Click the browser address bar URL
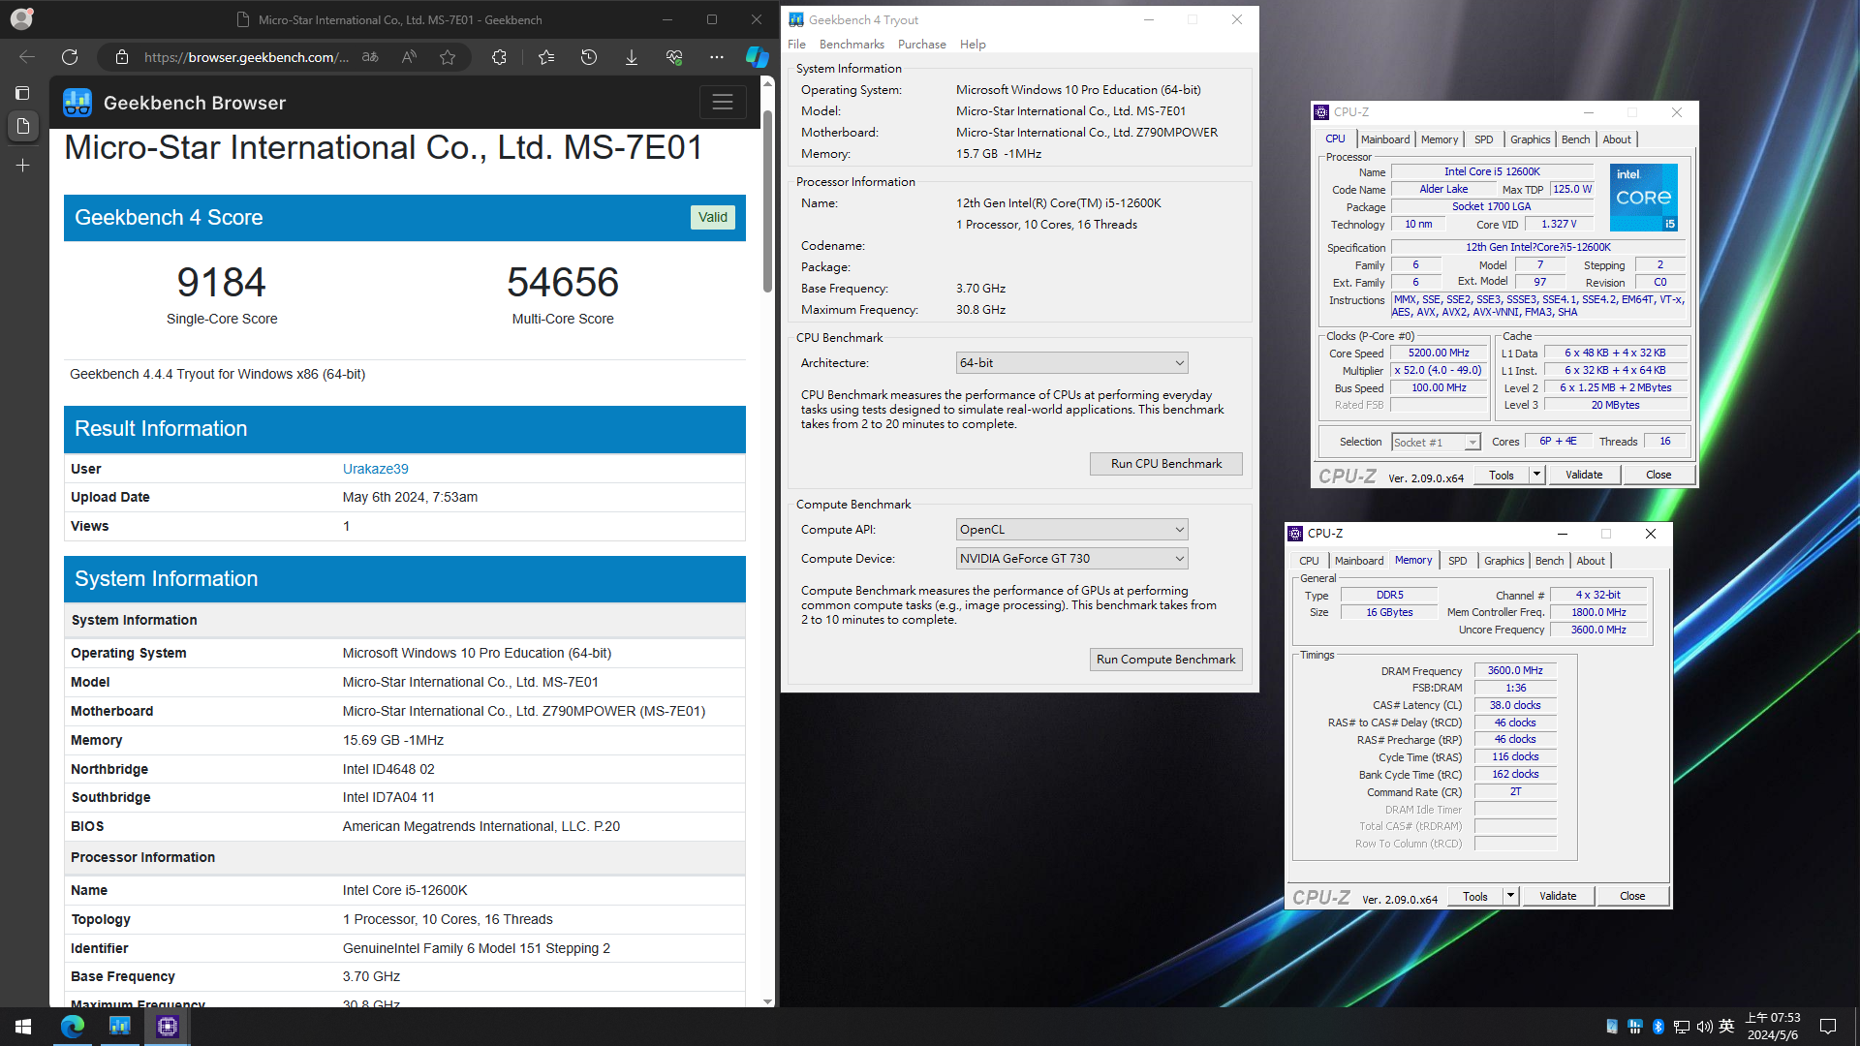Screen dimensions: 1860x1046 [x=246, y=57]
